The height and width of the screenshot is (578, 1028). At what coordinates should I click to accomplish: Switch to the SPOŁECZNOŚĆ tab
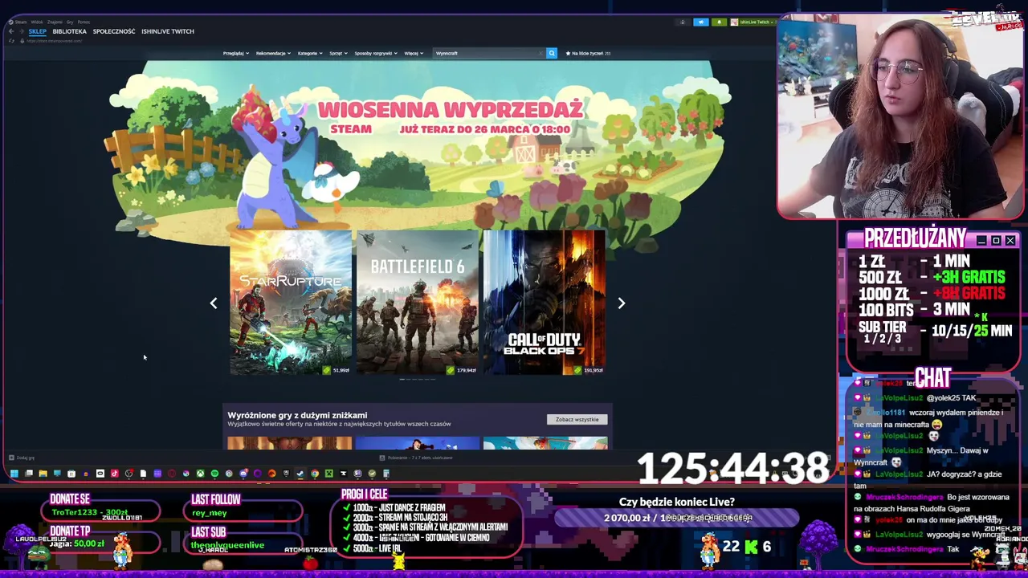pos(114,31)
